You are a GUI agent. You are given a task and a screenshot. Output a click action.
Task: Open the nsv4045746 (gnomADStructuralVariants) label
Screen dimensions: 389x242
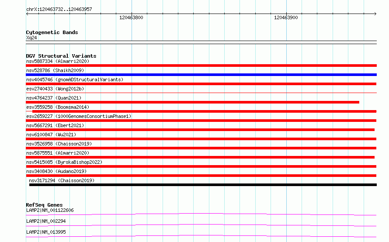point(75,80)
